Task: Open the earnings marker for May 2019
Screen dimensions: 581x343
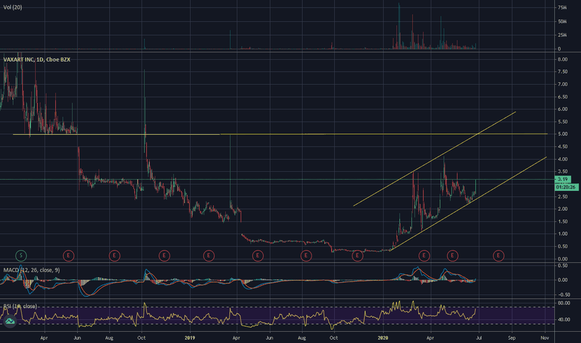Action: coord(257,256)
